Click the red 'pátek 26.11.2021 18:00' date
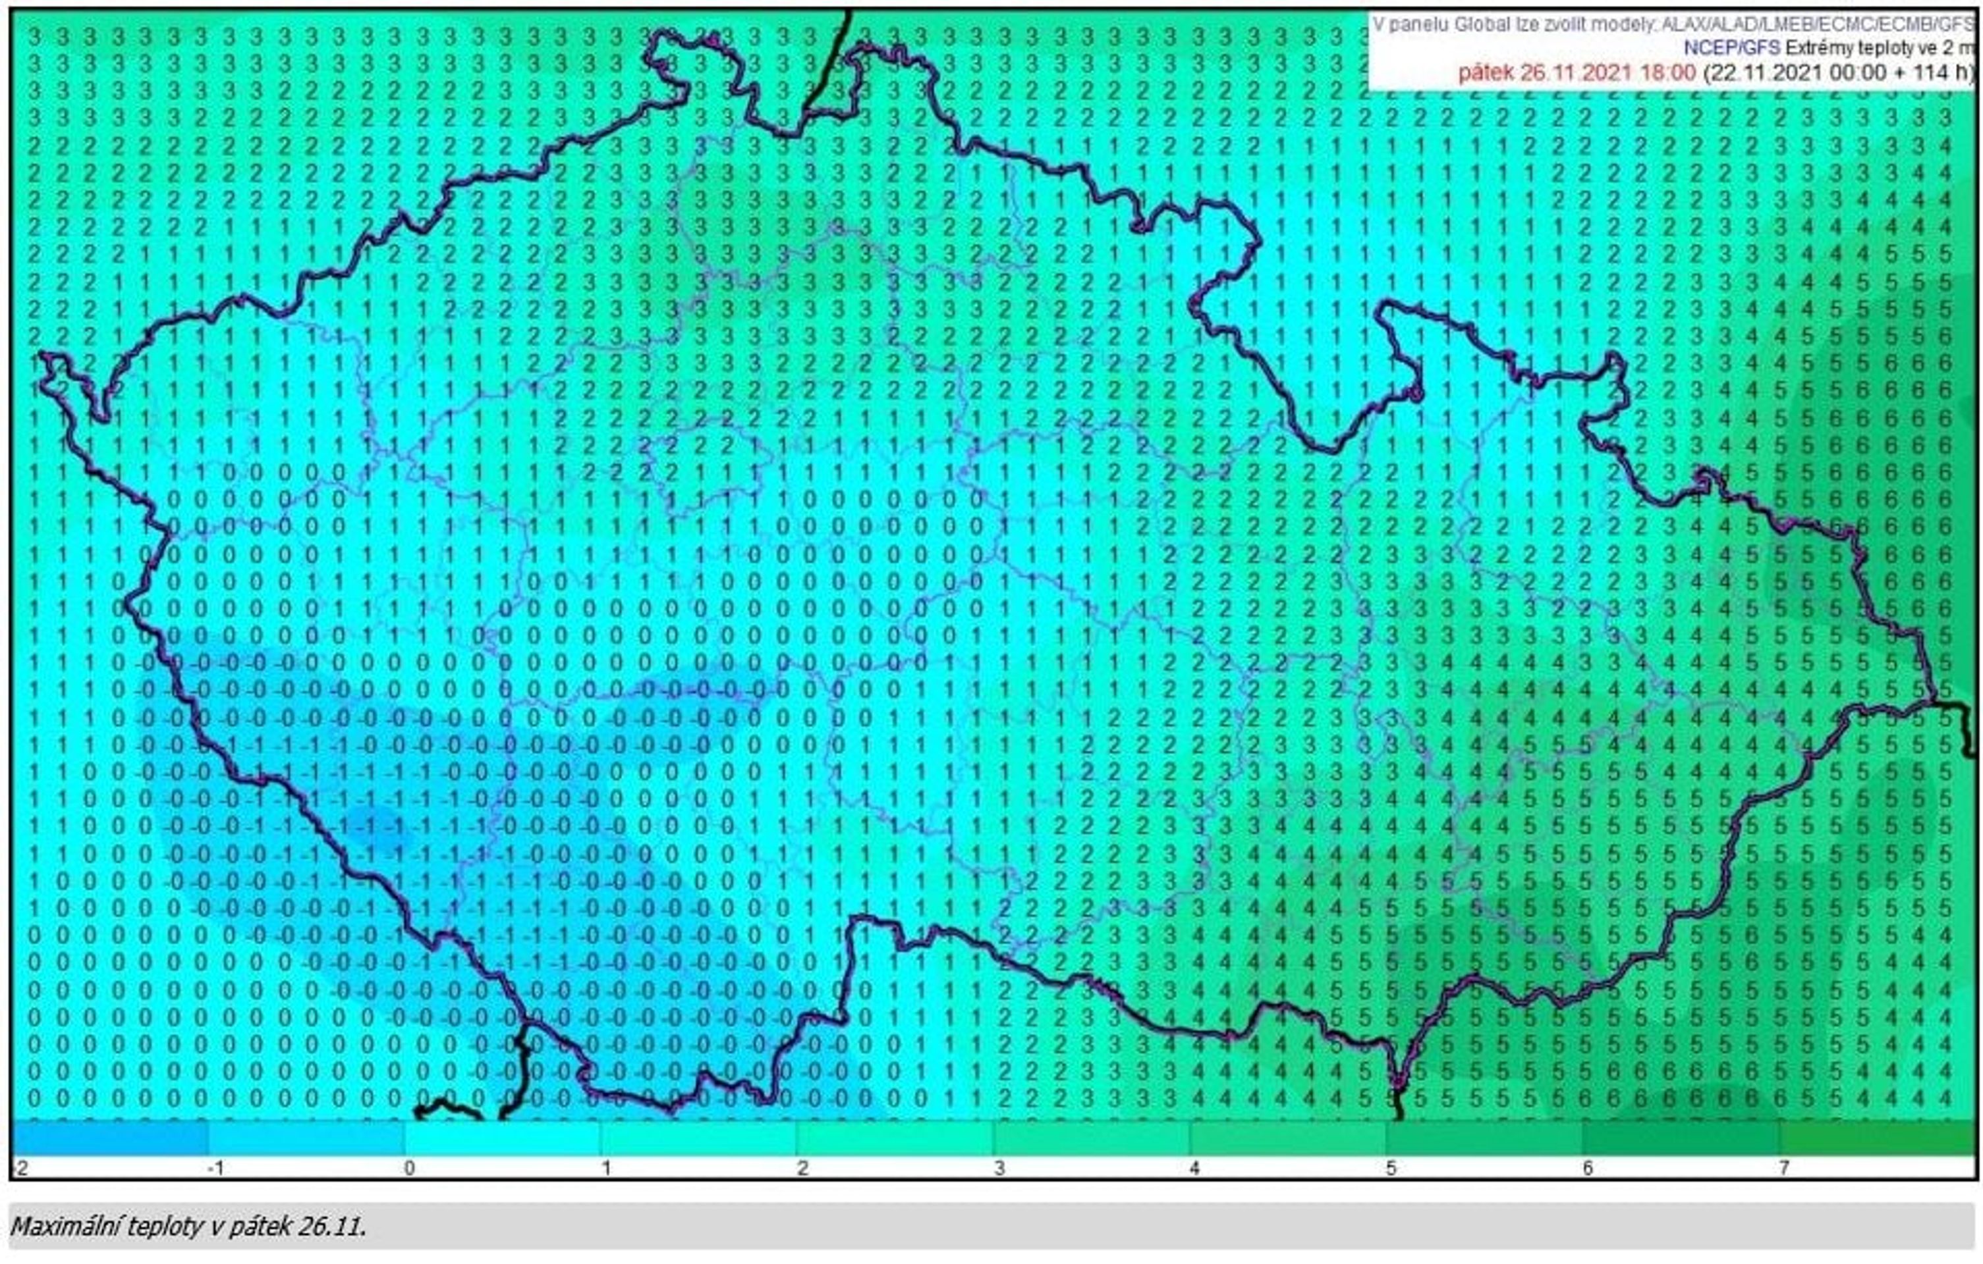1983x1264 pixels. pos(1576,72)
